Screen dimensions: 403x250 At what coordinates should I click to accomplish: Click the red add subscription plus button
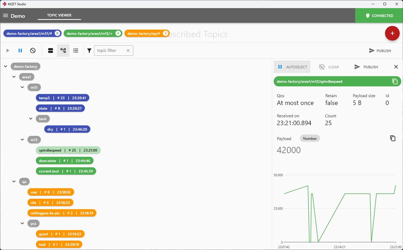[x=392, y=33]
